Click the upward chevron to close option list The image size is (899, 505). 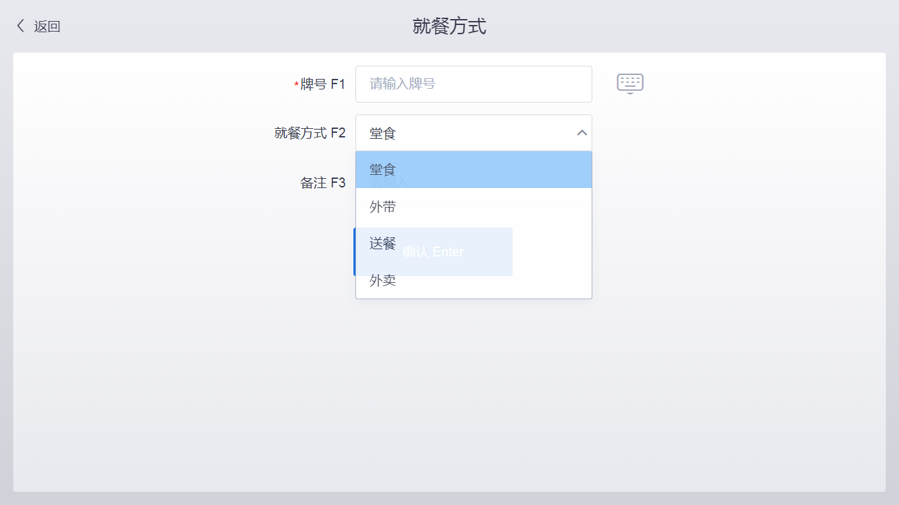pos(582,132)
